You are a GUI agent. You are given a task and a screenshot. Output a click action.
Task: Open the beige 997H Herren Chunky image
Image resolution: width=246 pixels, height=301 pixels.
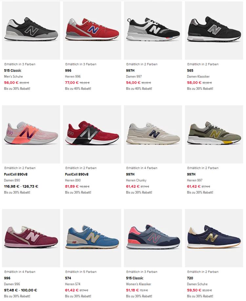tap(153, 134)
